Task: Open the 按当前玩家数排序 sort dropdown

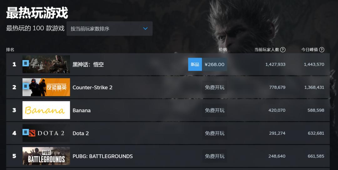Action: pos(109,28)
